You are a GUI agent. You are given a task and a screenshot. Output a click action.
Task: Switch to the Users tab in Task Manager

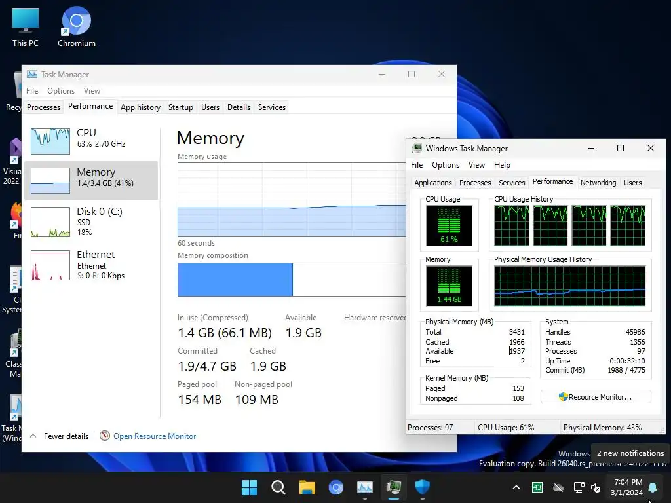(x=210, y=107)
